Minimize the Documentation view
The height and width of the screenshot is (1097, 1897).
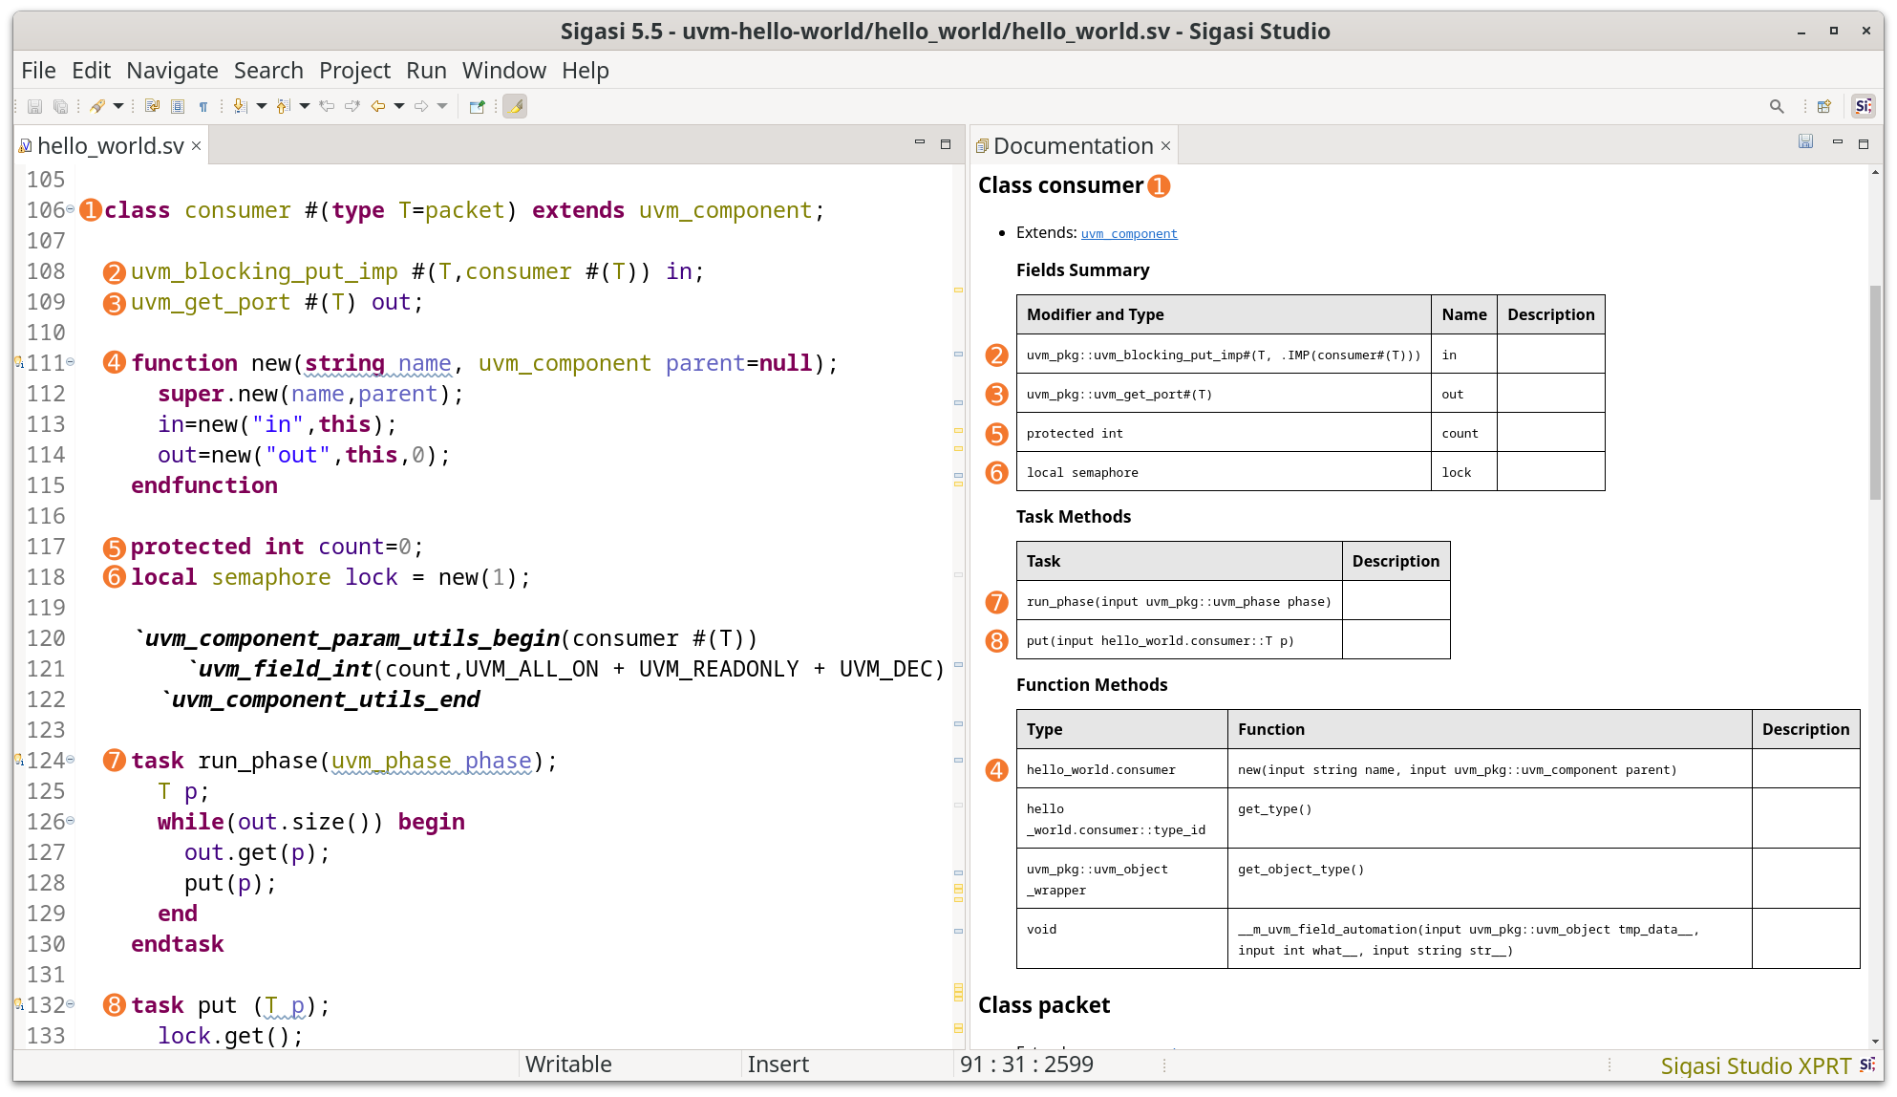[x=1837, y=142]
